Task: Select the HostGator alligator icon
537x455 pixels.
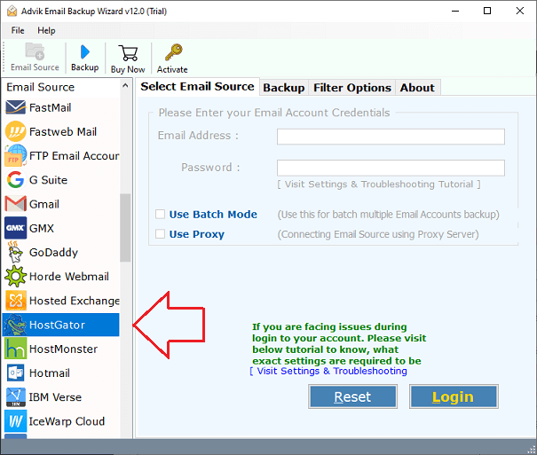Action: click(x=15, y=325)
